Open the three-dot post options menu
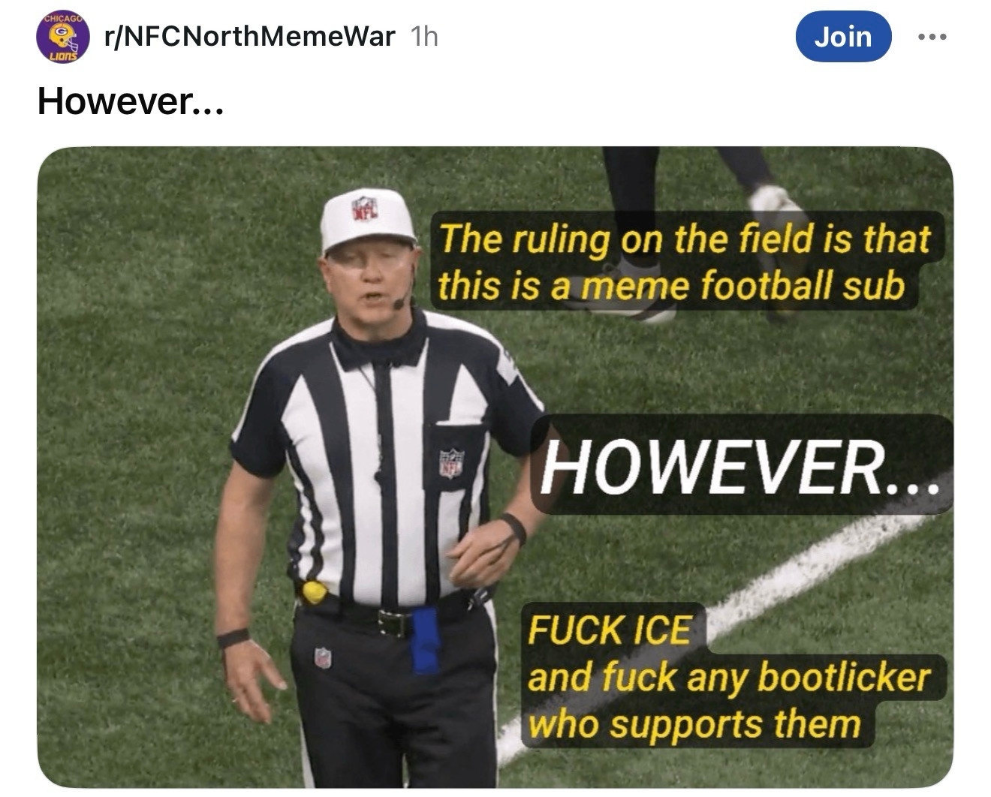The width and height of the screenshot is (991, 797). (932, 37)
